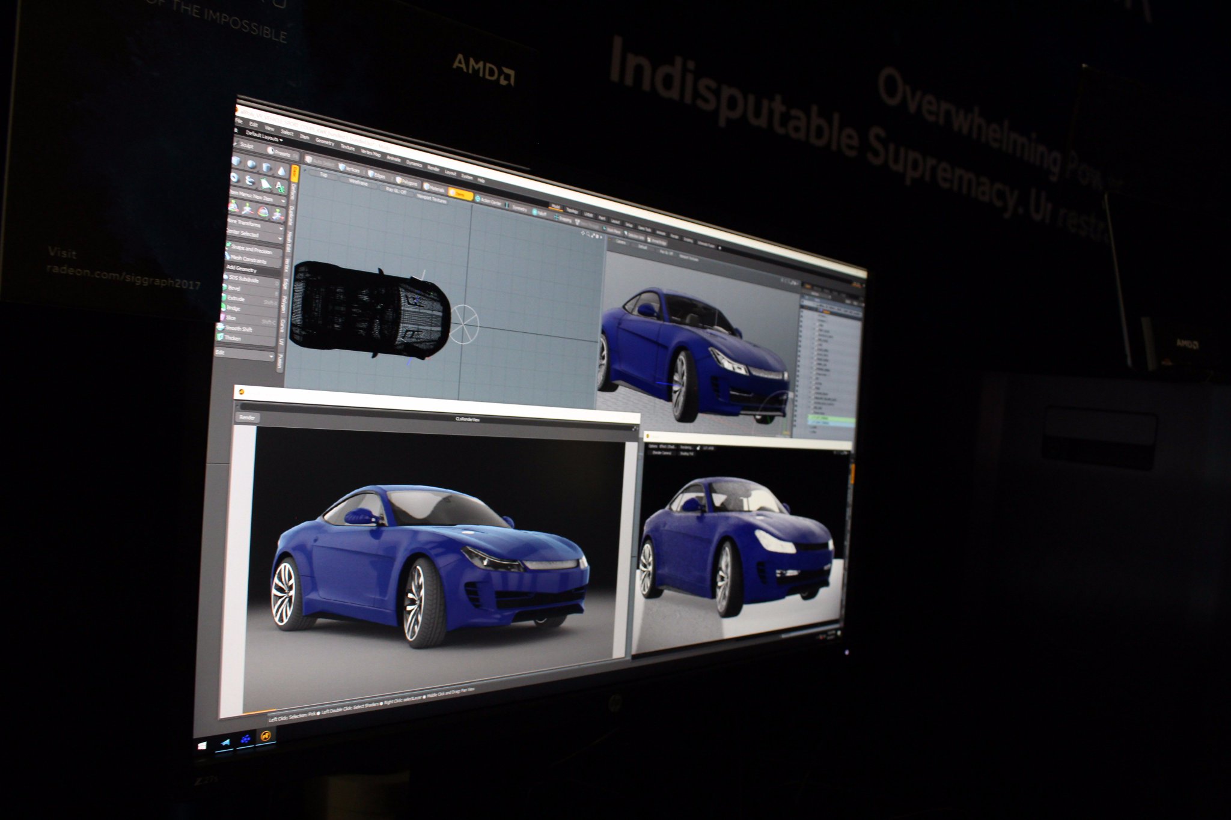Viewport: 1231px width, 820px height.
Task: Switch to the Polygon vertical tab
Action: point(284,304)
